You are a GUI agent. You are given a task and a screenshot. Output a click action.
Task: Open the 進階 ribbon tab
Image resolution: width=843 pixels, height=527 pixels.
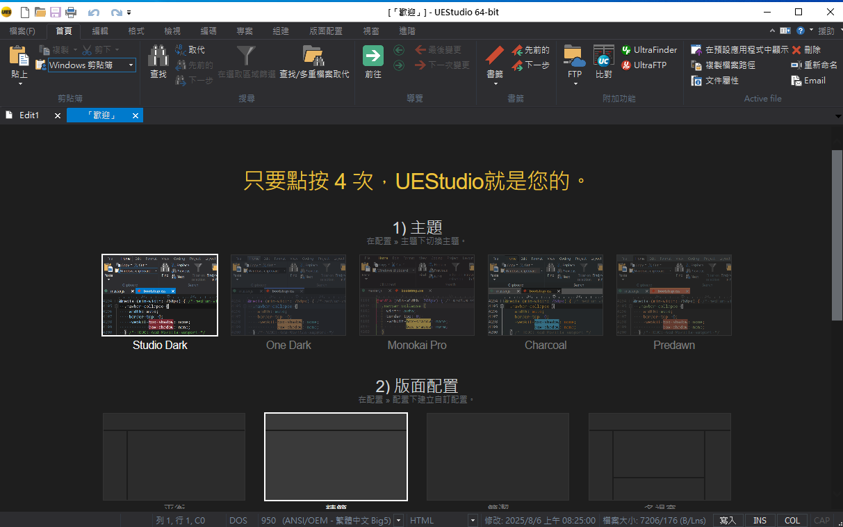tap(407, 31)
